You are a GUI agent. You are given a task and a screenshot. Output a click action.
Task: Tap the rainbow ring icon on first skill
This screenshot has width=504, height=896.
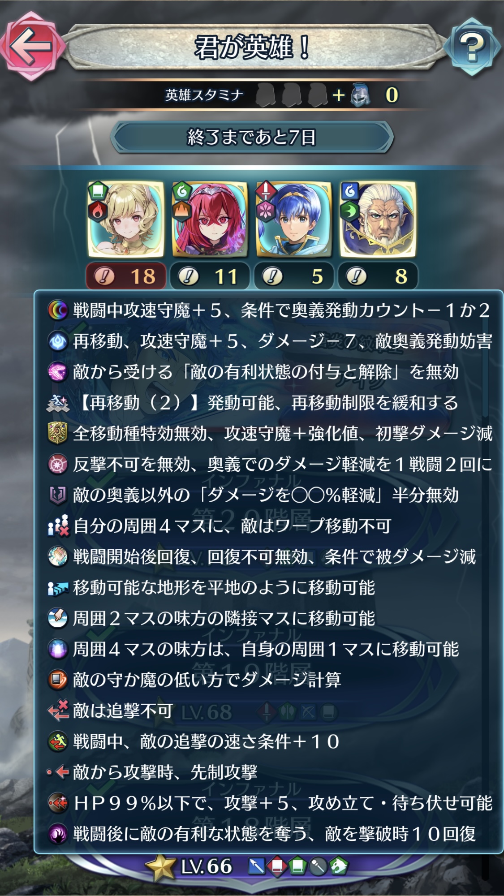pos(58,310)
